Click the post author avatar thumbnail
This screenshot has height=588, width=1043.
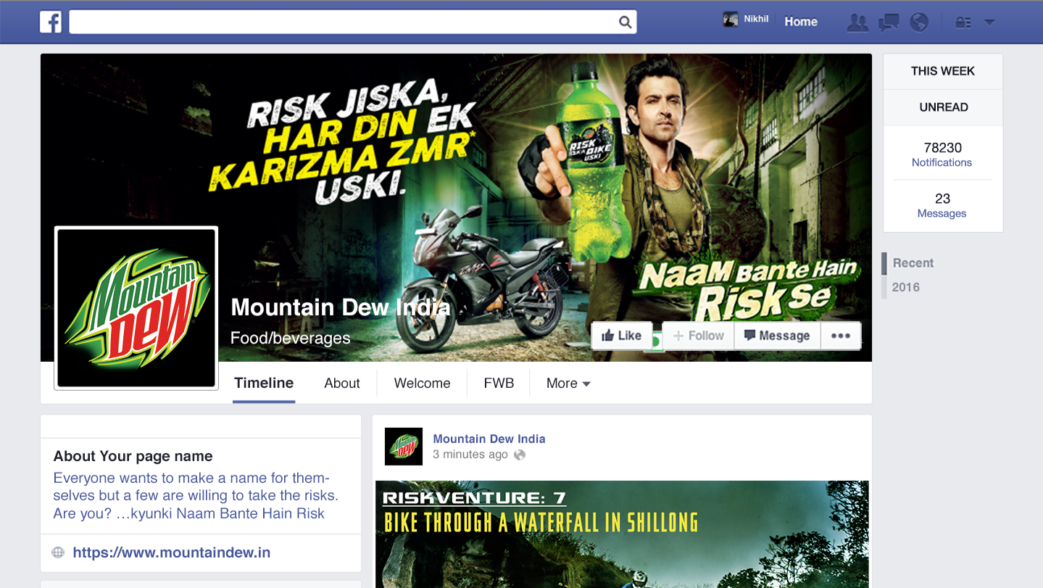point(403,447)
